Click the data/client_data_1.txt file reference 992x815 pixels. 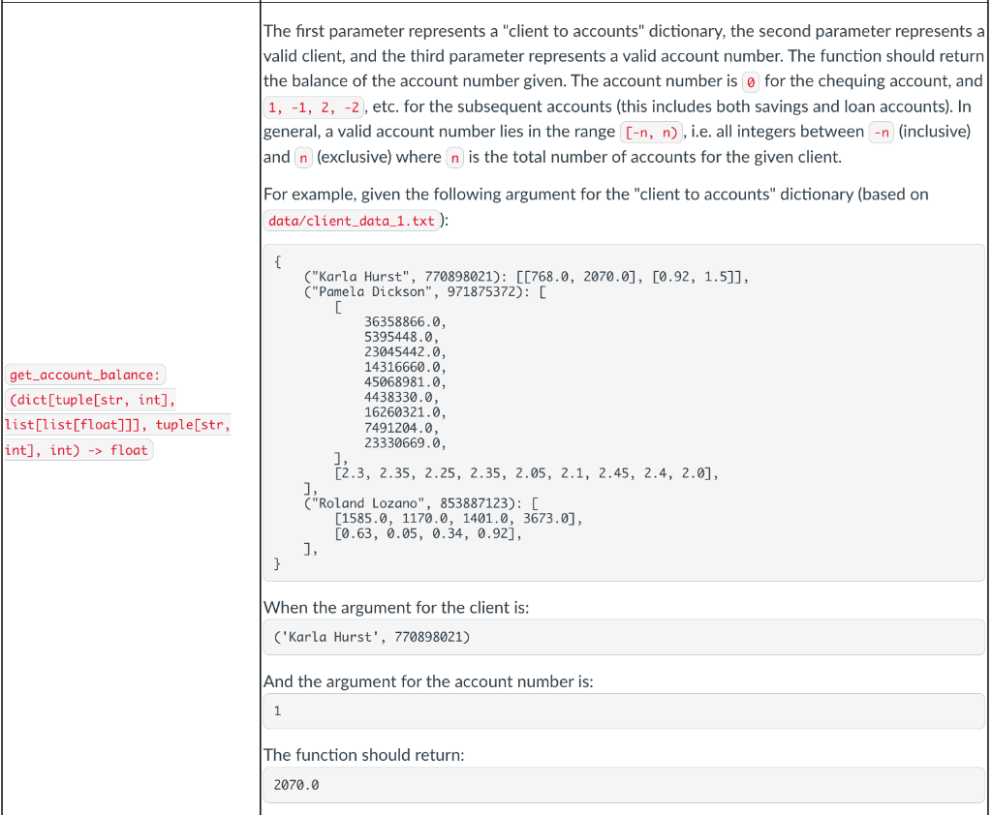[x=351, y=221]
